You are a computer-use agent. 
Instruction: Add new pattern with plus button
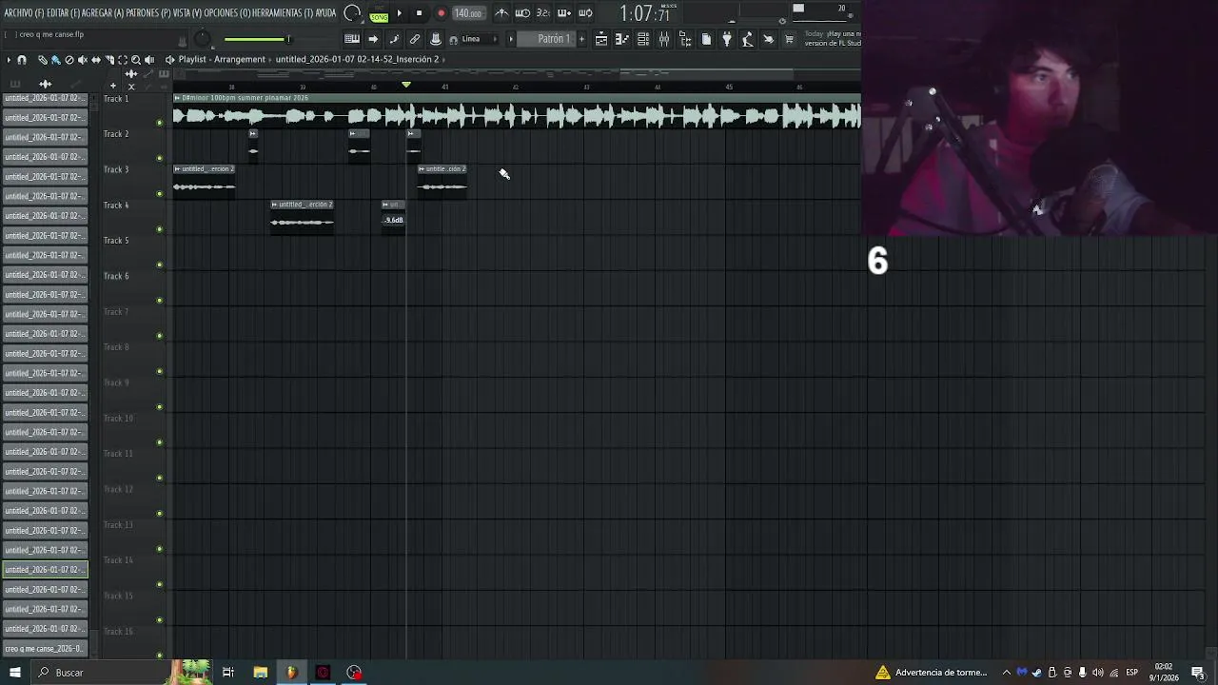(x=581, y=39)
